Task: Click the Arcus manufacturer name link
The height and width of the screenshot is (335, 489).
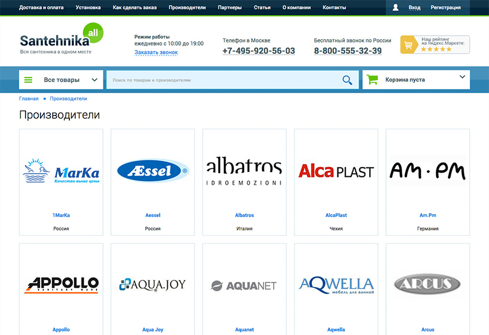Action: coord(428,329)
